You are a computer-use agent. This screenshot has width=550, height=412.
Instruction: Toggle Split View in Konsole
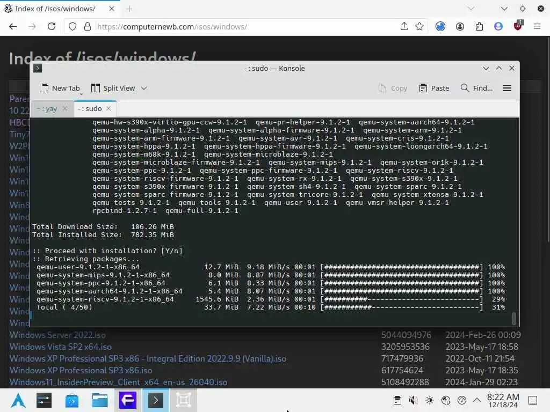113,89
